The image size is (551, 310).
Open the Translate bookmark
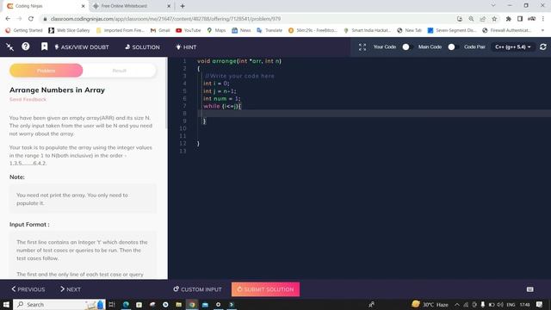(x=269, y=31)
